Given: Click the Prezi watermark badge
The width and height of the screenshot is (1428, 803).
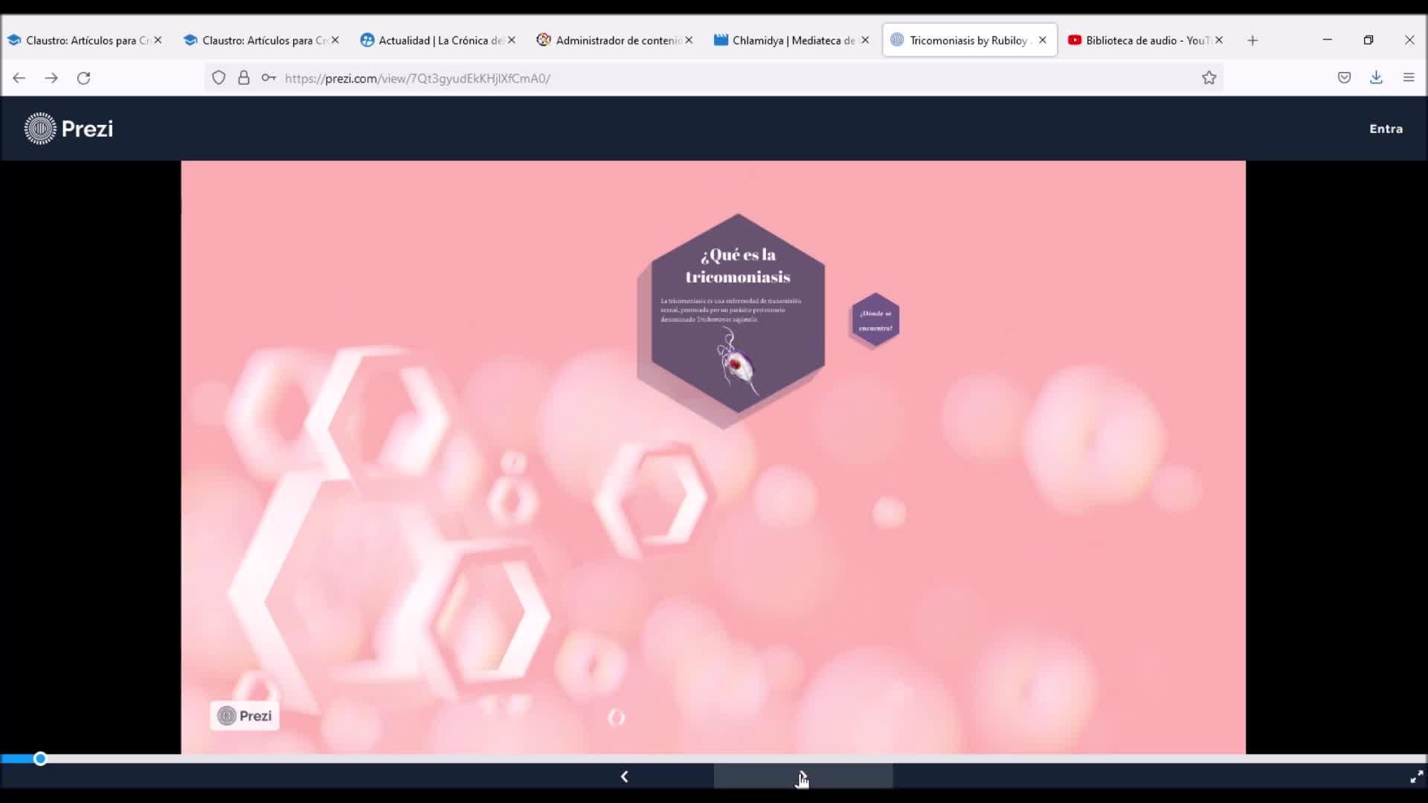Looking at the screenshot, I should 245,716.
